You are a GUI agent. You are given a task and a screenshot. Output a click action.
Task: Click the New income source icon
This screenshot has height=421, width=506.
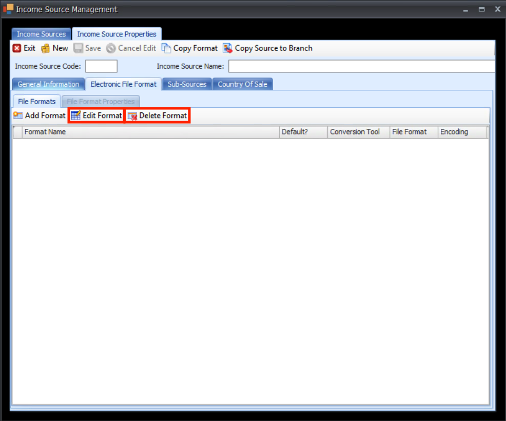(46, 48)
